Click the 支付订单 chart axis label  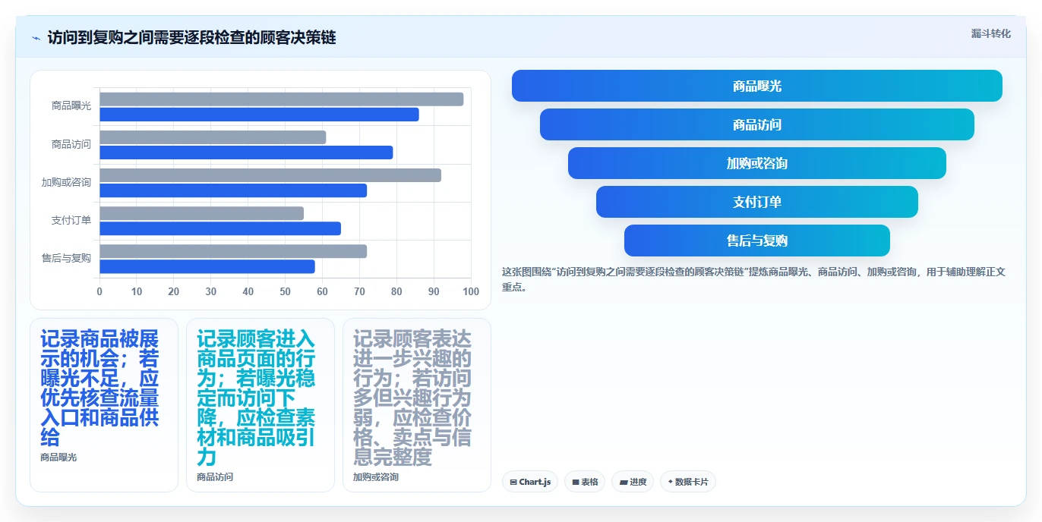click(71, 220)
